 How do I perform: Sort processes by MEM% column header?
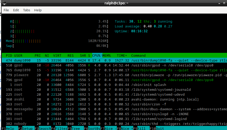coord(107,56)
